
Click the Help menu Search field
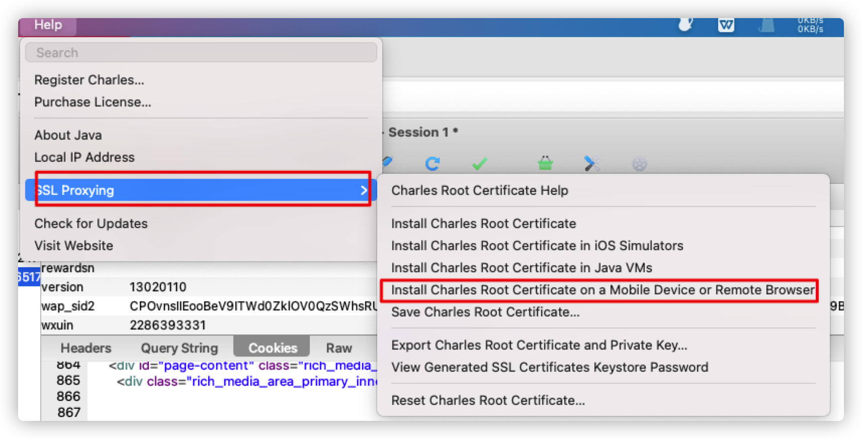(201, 53)
